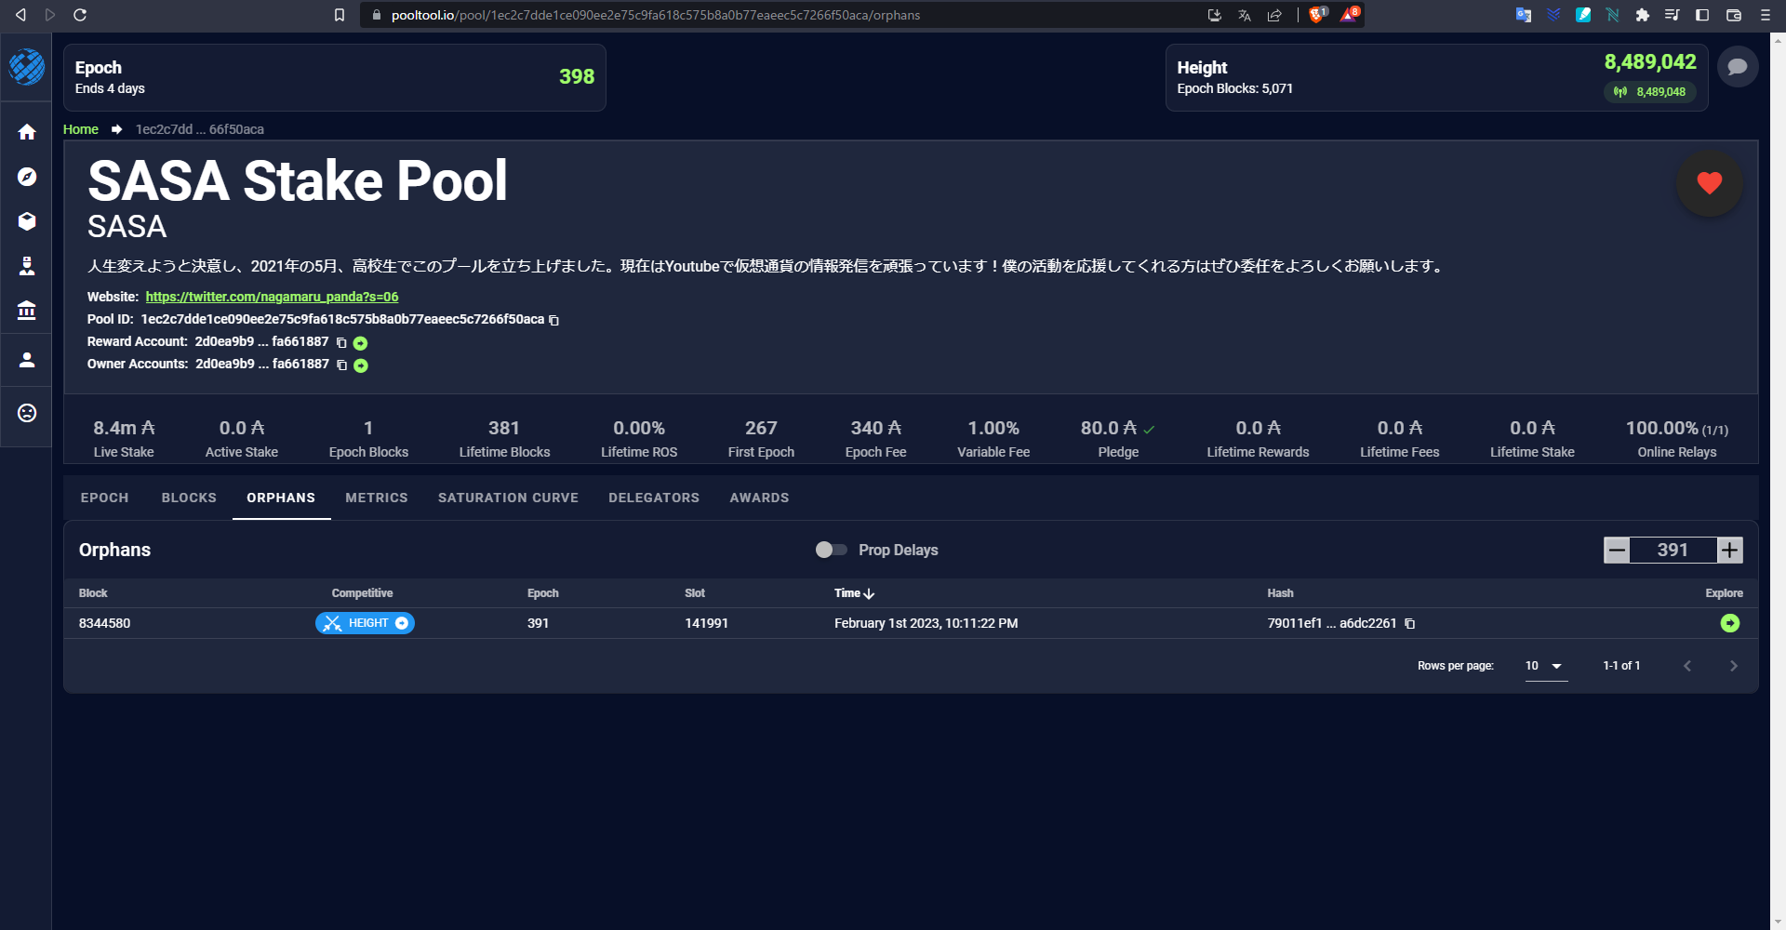Image resolution: width=1786 pixels, height=930 pixels.
Task: Open explorer via green arrow on block 8344580
Action: 1730,623
